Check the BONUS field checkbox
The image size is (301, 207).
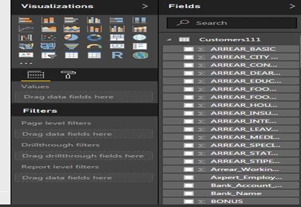tap(189, 201)
